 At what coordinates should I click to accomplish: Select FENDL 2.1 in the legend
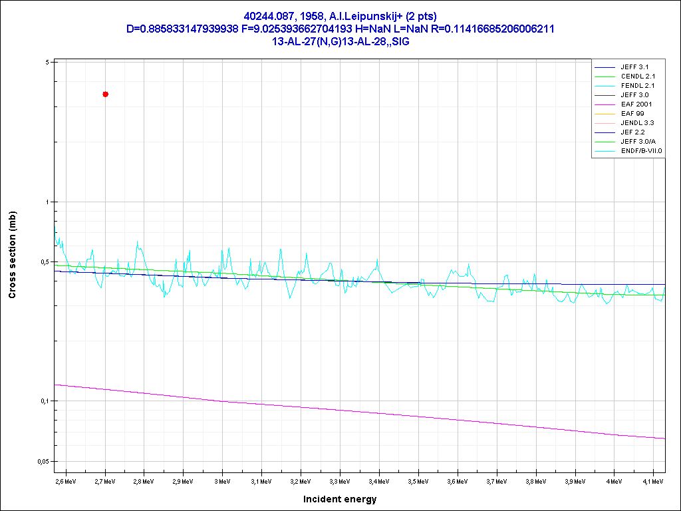coord(637,86)
